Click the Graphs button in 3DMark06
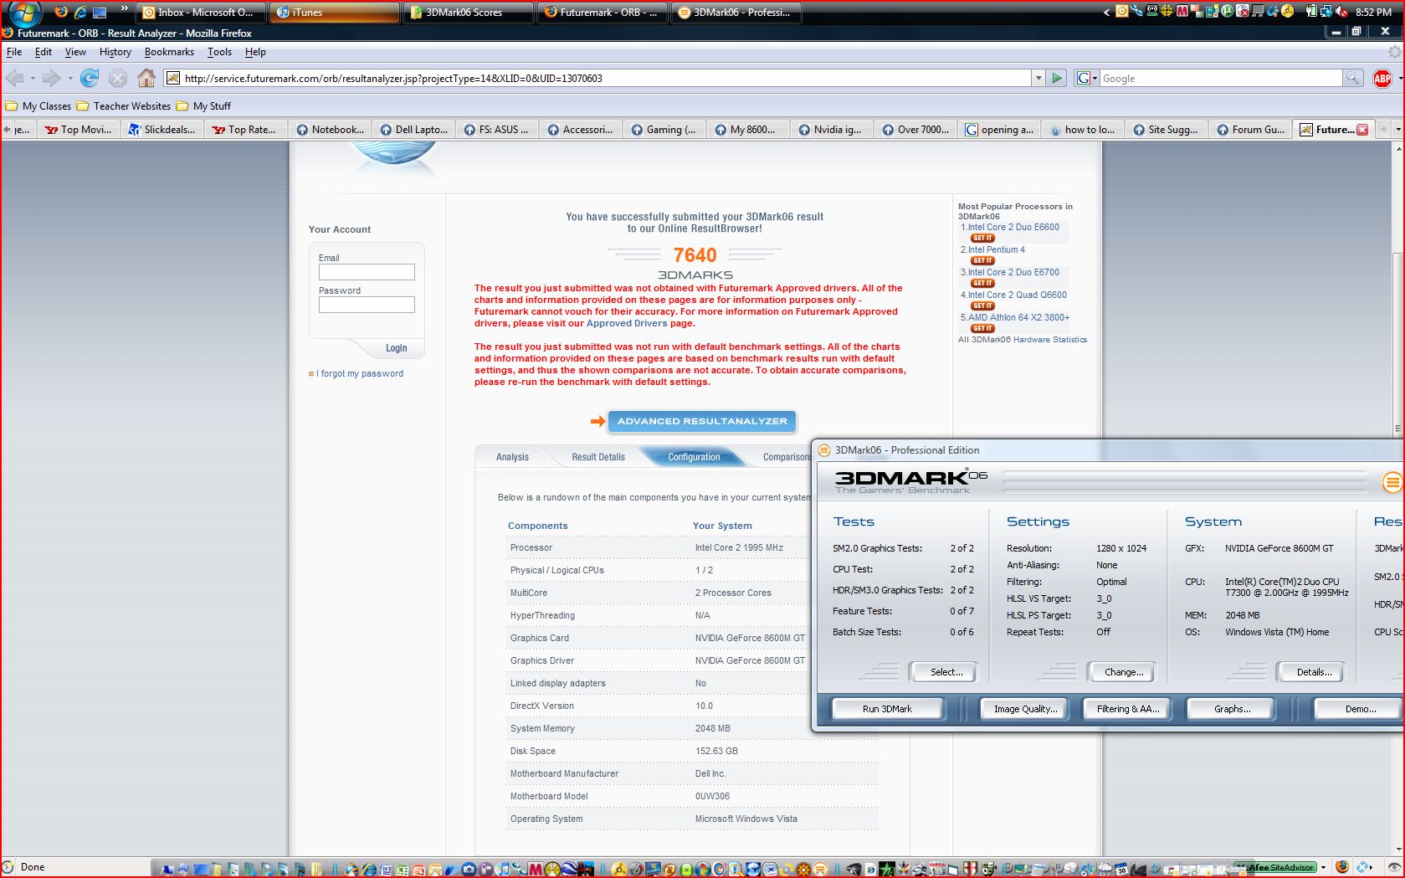Screen dimensions: 1405x878 (x=1232, y=709)
